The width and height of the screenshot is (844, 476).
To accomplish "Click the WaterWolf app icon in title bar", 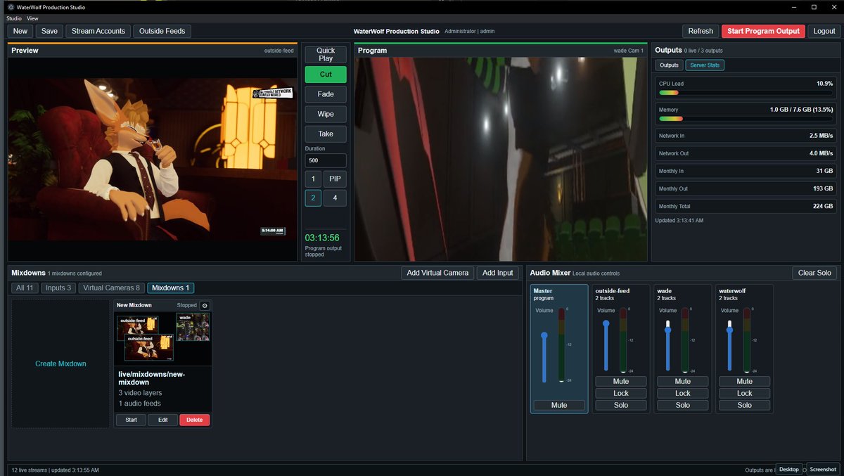I will click(11, 7).
